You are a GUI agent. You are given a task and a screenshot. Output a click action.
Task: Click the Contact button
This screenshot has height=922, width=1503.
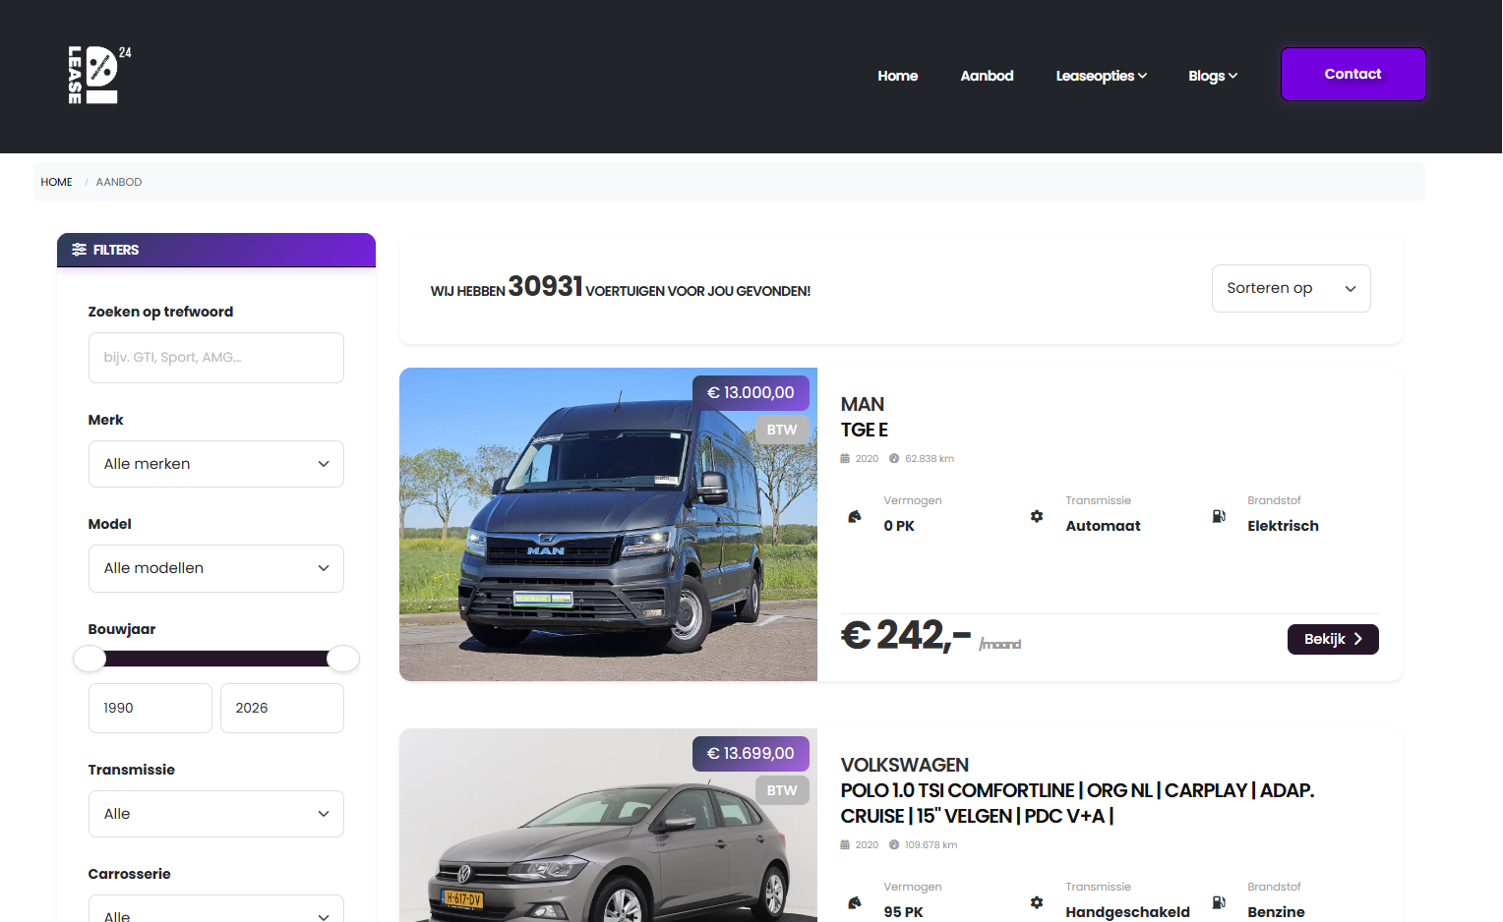[x=1353, y=74]
